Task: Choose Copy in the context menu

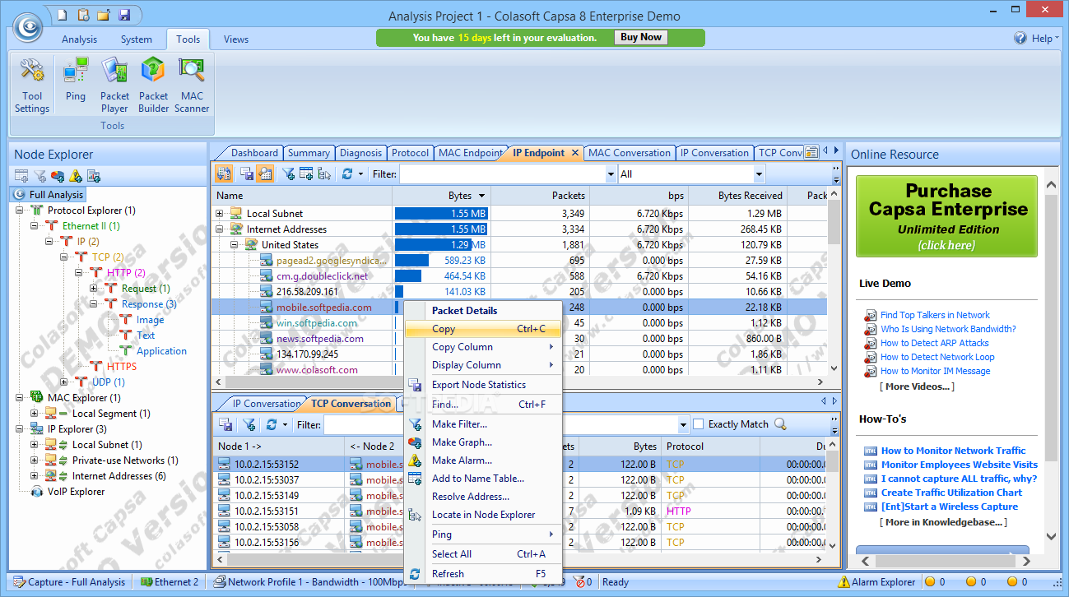Action: [x=483, y=329]
